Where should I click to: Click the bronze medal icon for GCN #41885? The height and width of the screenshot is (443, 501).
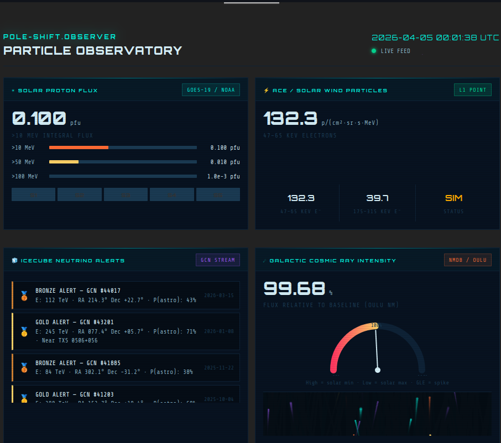(x=24, y=367)
